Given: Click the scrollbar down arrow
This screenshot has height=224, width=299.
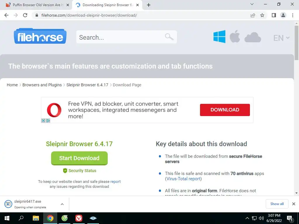Looking at the screenshot, I should coord(296,193).
